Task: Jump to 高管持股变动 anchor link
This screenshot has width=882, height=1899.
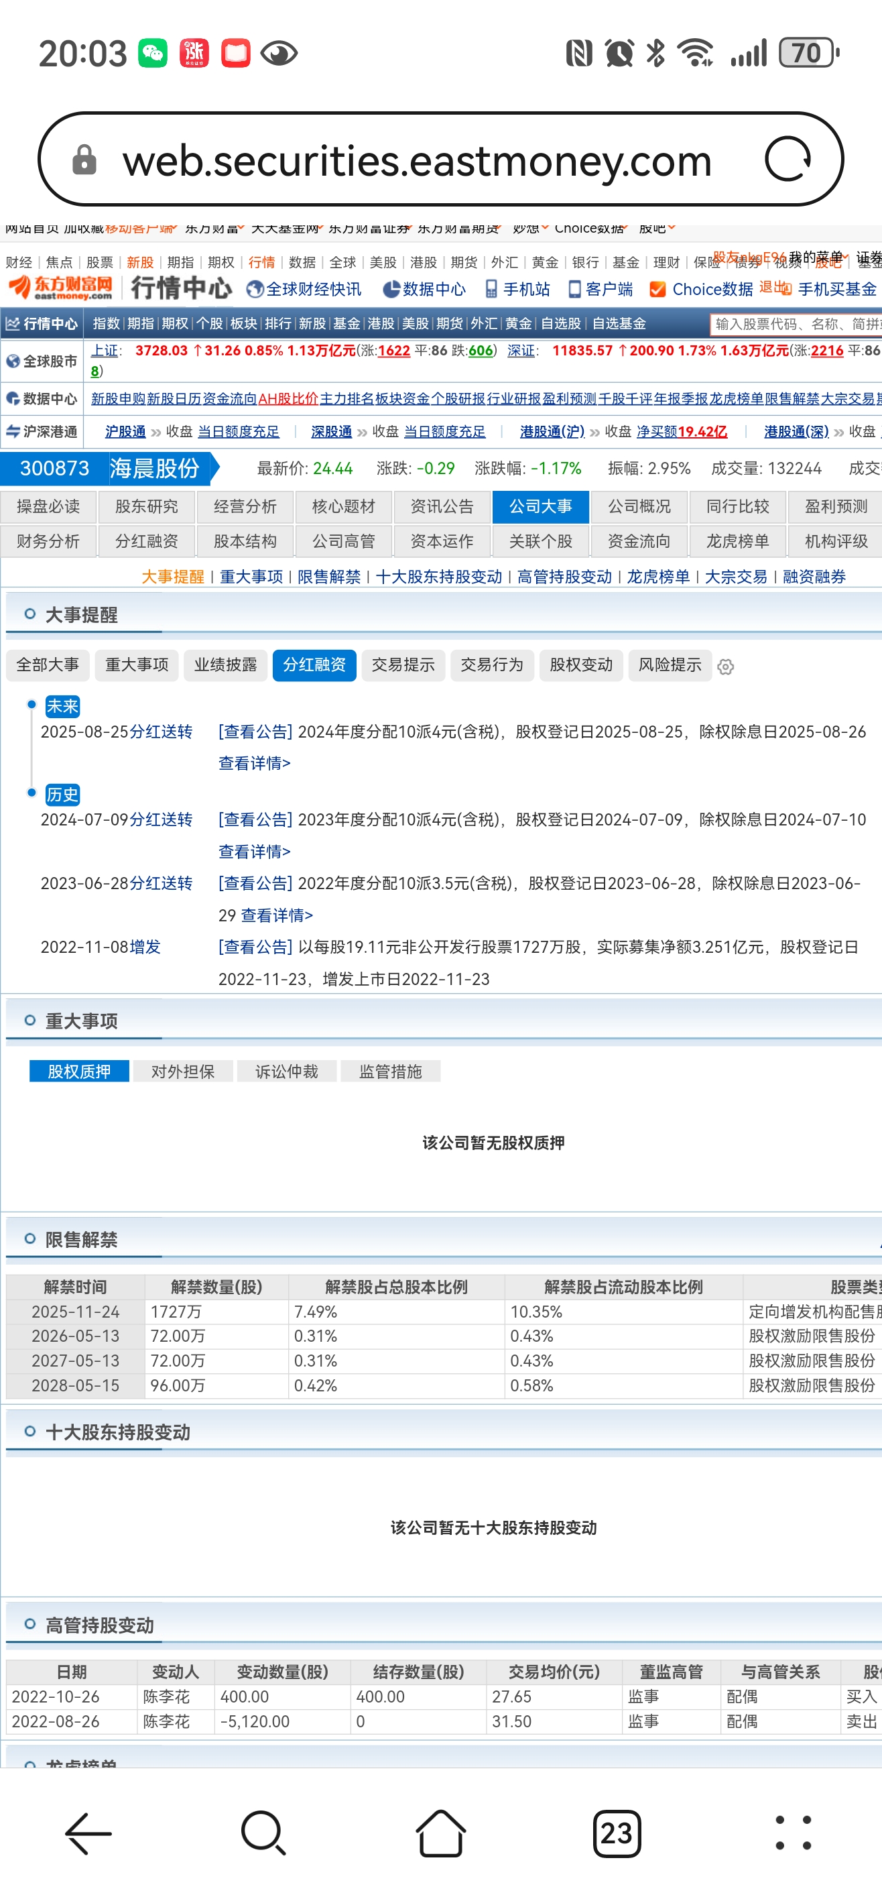Action: coord(564,577)
